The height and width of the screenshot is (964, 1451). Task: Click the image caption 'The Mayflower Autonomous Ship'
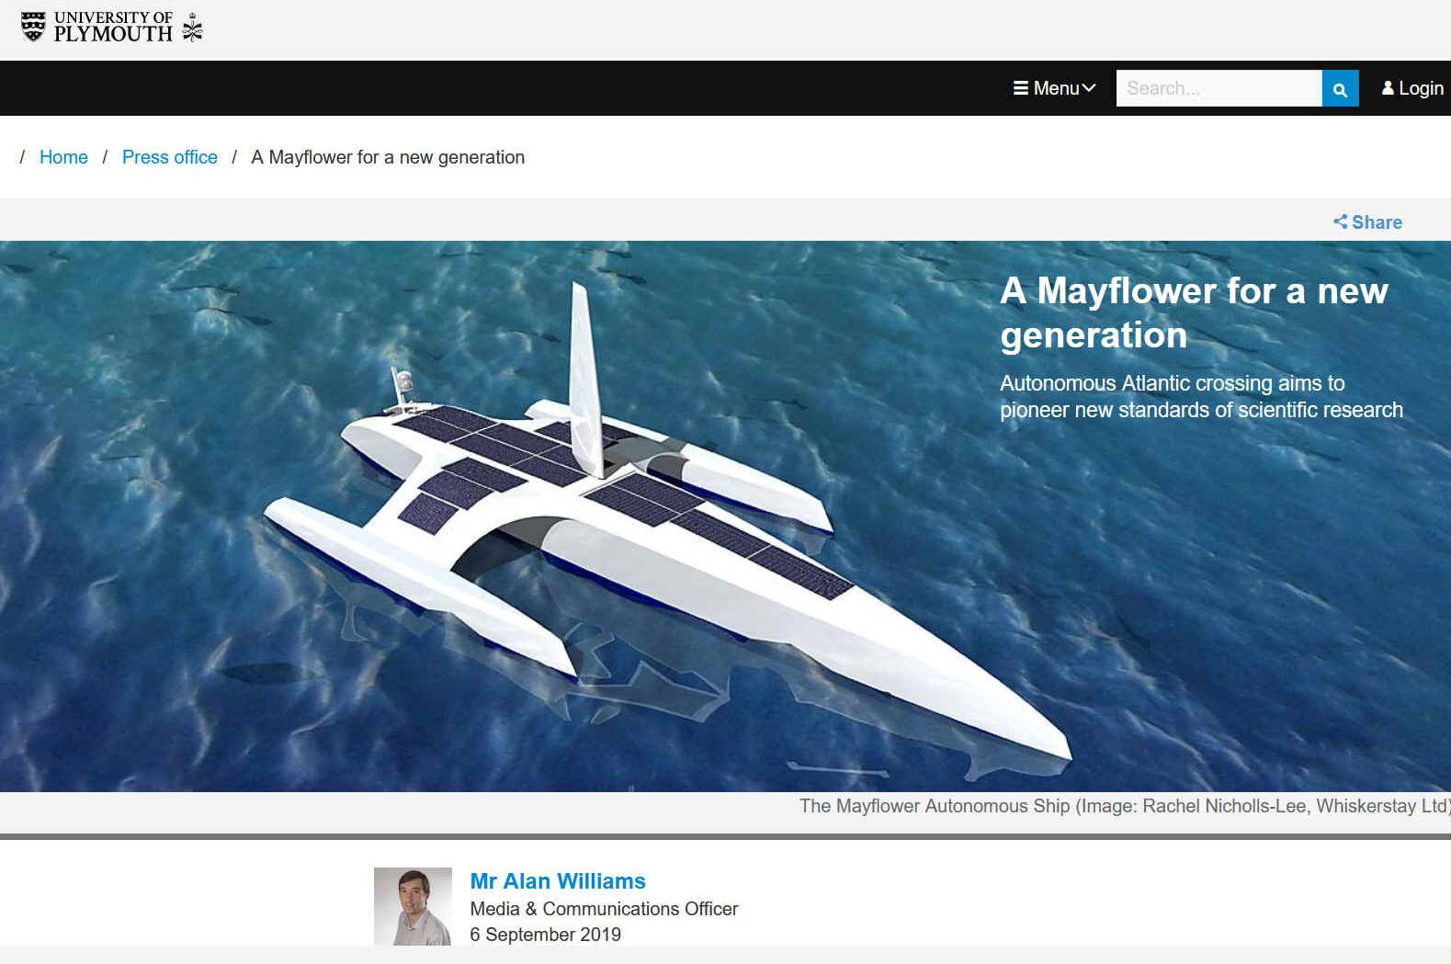pos(935,806)
